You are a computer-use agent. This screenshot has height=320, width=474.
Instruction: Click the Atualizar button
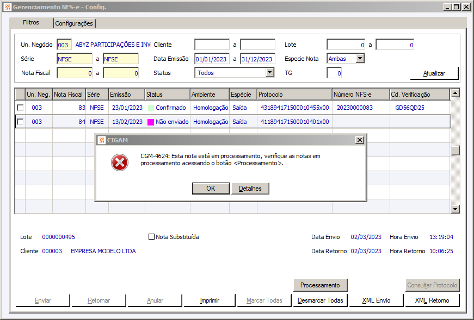434,73
